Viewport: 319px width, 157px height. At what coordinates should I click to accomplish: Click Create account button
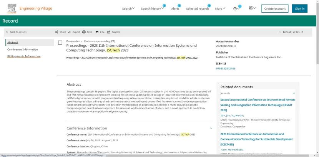coord(275,8)
